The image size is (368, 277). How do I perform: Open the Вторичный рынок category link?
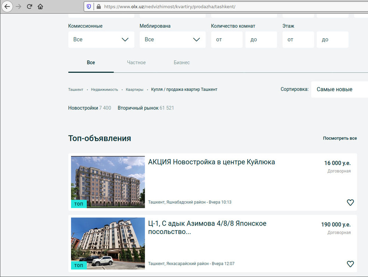[138, 108]
